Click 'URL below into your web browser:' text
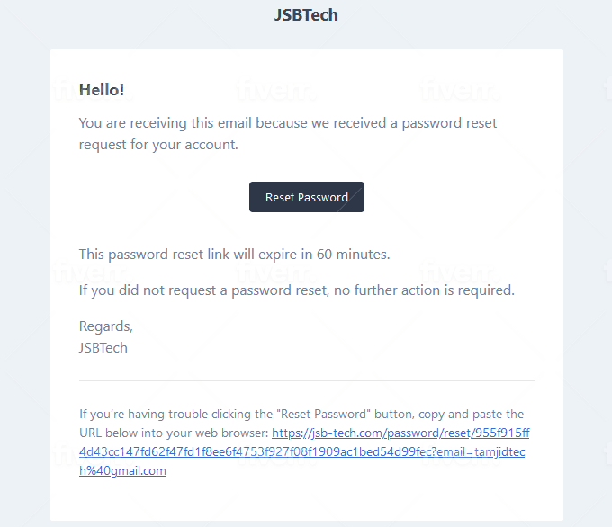Screen dimensions: 612x527 [174, 433]
